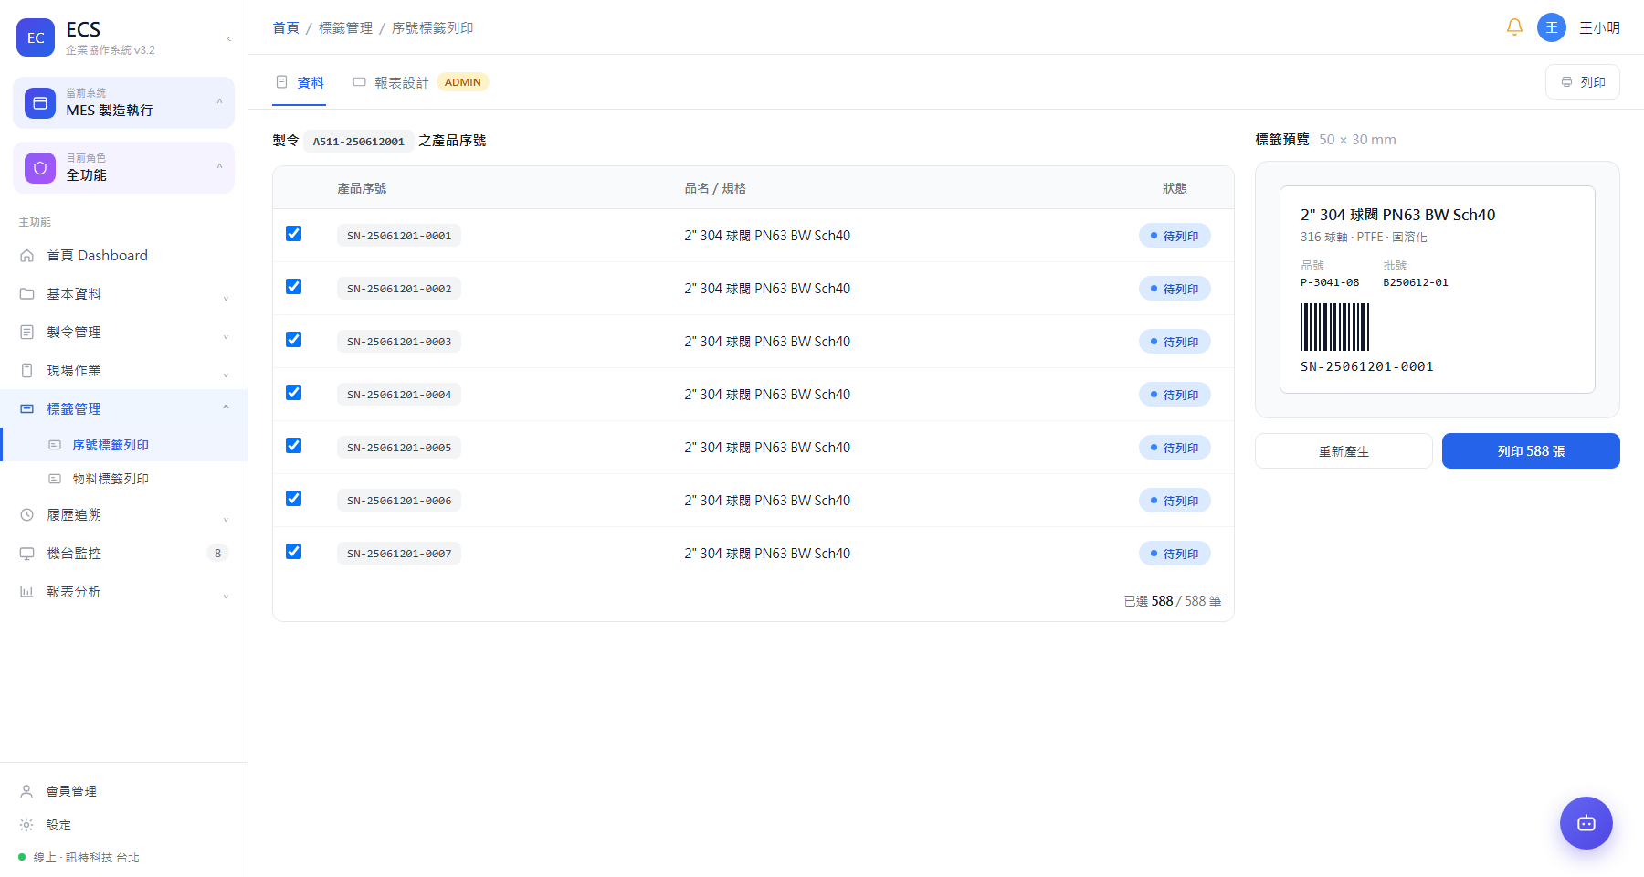Click the 製令管理 document icon
This screenshot has width=1644, height=877.
[x=26, y=333]
